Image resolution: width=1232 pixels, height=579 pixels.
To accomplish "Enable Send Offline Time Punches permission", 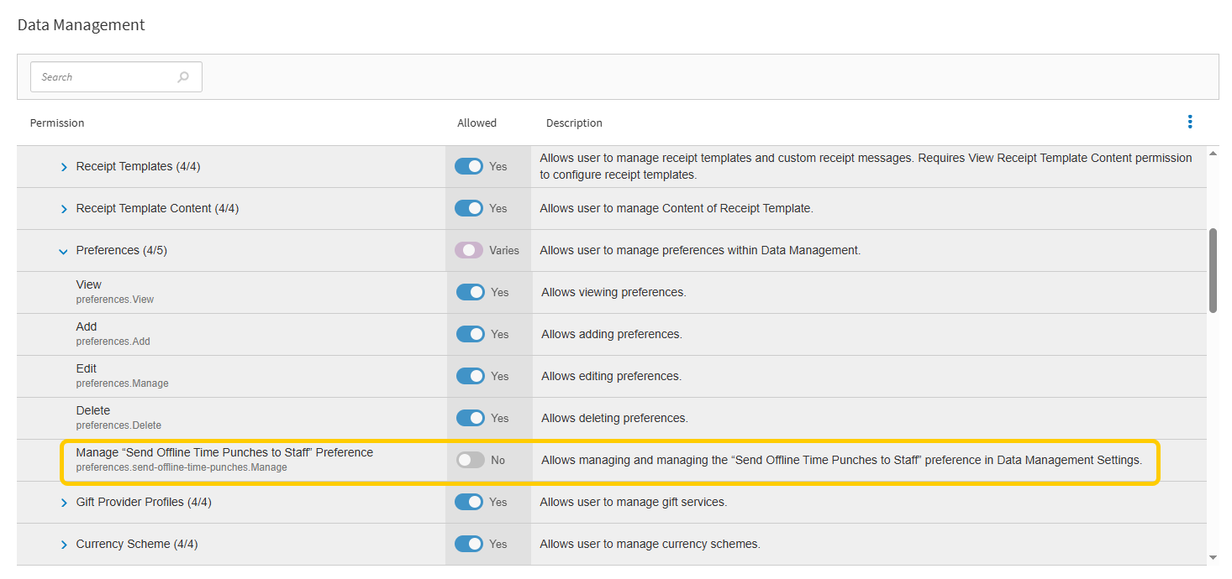I will (x=471, y=460).
